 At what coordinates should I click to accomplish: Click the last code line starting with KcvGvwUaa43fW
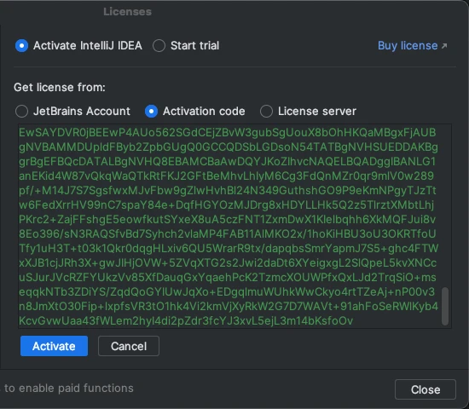coord(186,320)
